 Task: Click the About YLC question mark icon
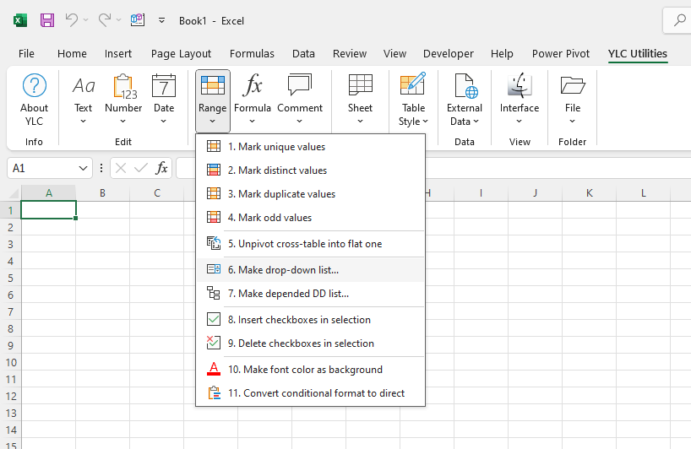coord(35,86)
